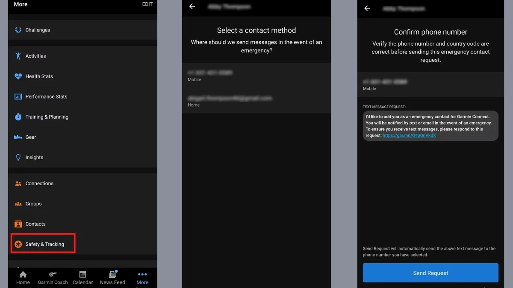Select the Health Stats heart icon
Screen dimensions: 513x288
coord(18,76)
